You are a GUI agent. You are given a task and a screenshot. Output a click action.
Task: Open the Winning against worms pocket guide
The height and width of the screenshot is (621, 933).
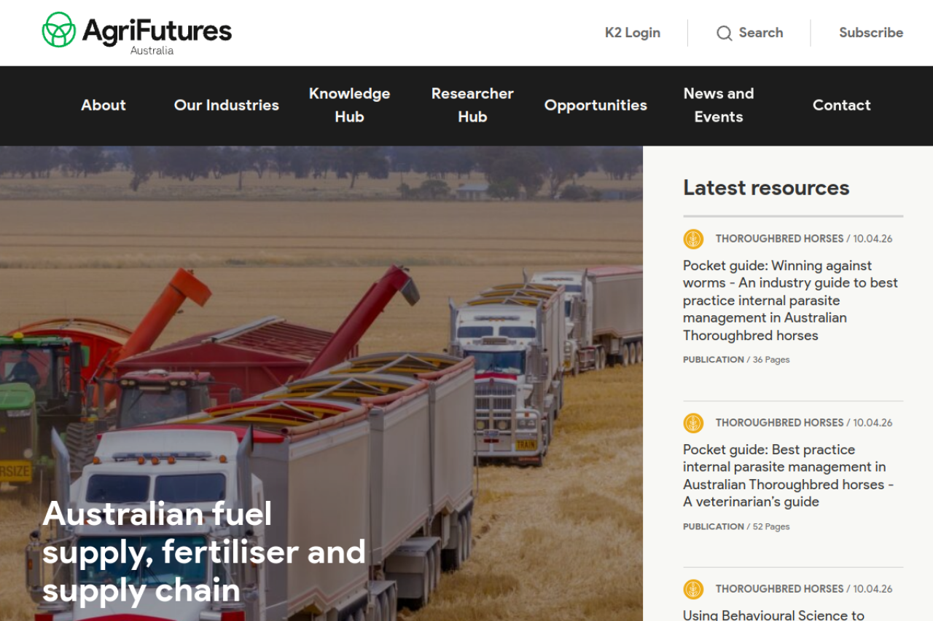click(791, 300)
